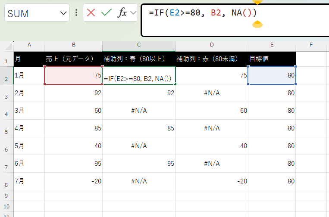Expand the dropdown arrow beside fx
329x217 pixels.
click(133, 13)
